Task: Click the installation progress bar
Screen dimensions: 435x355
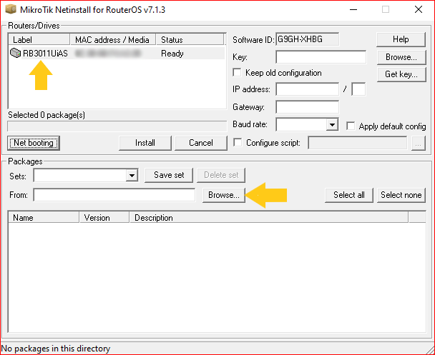Action: pos(117,126)
